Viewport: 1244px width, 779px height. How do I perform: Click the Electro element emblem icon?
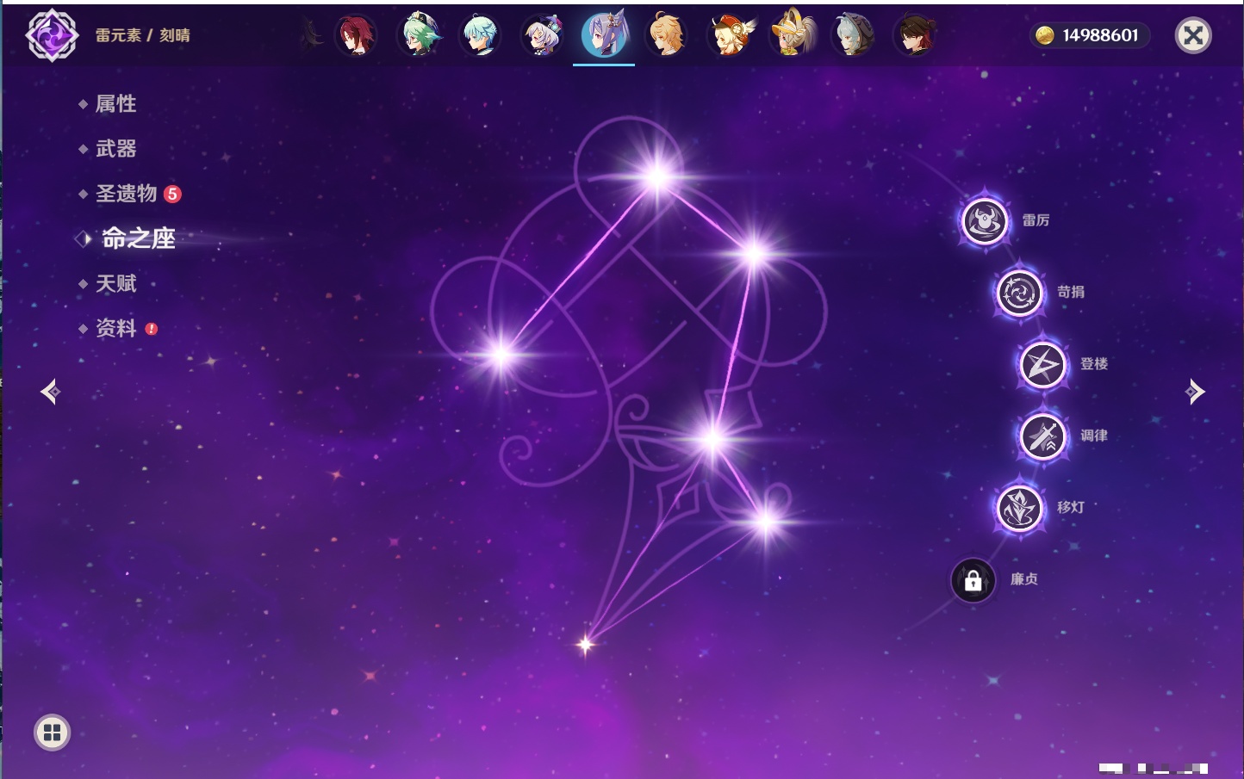pyautogui.click(x=52, y=35)
